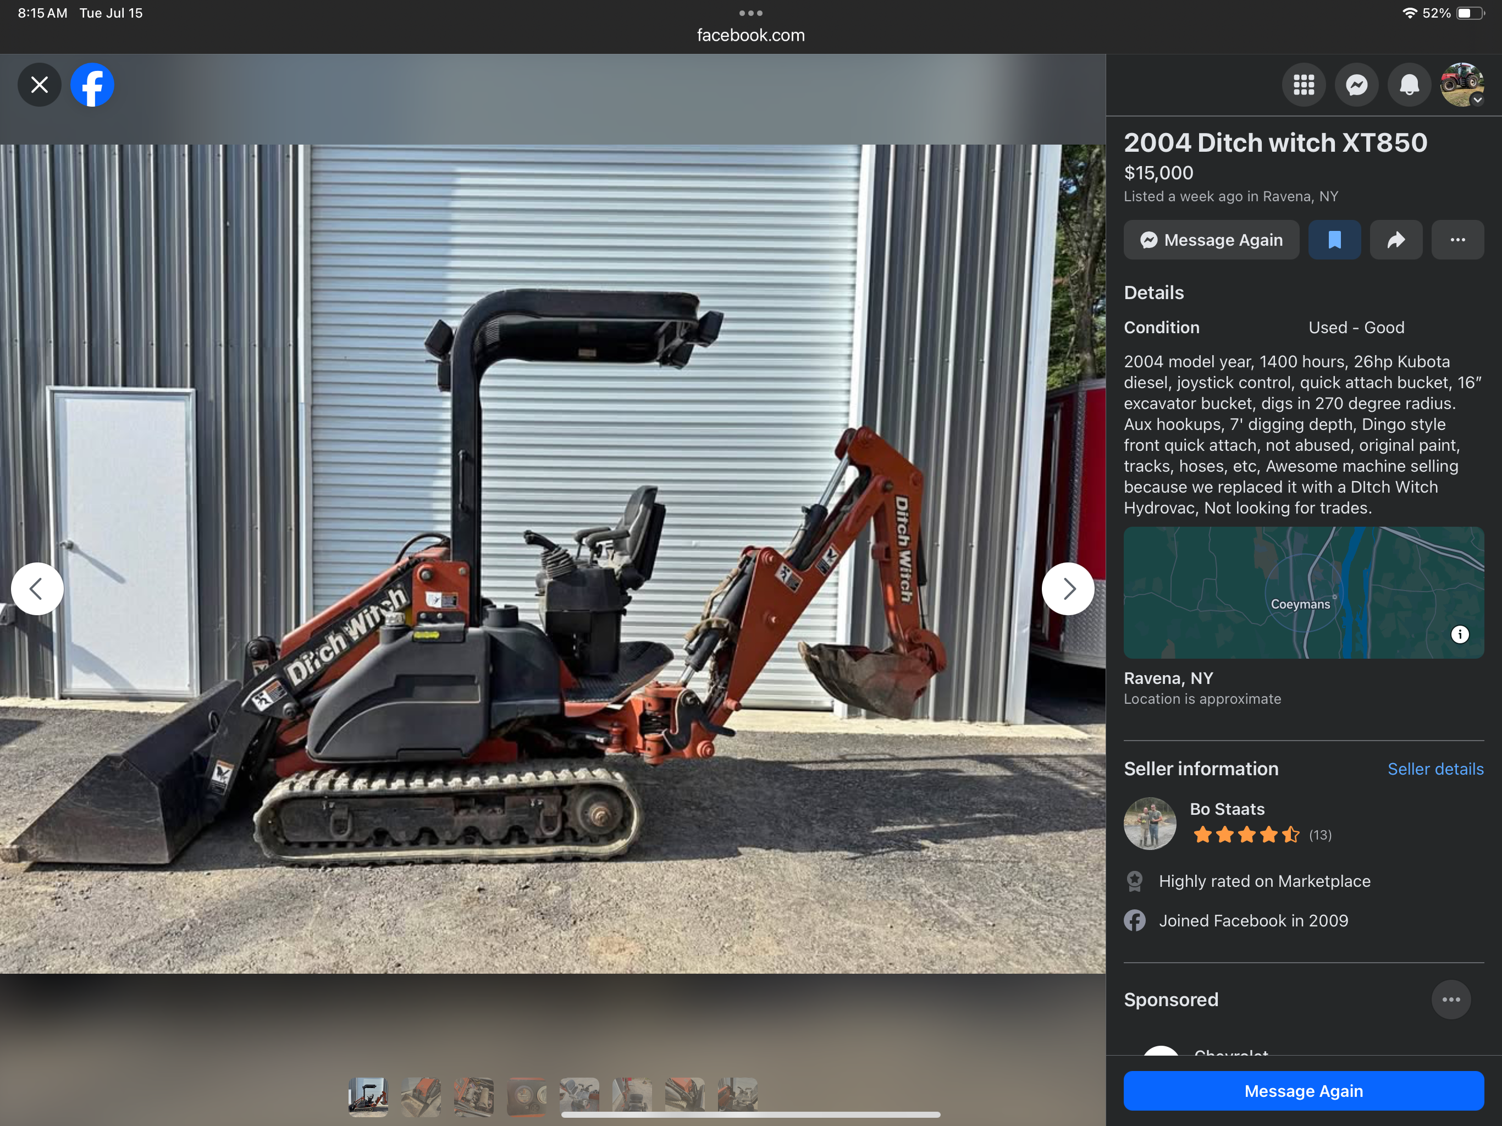Tap the browser three-dot multitasking menu
Viewport: 1502px width, 1126px height.
[x=750, y=13]
